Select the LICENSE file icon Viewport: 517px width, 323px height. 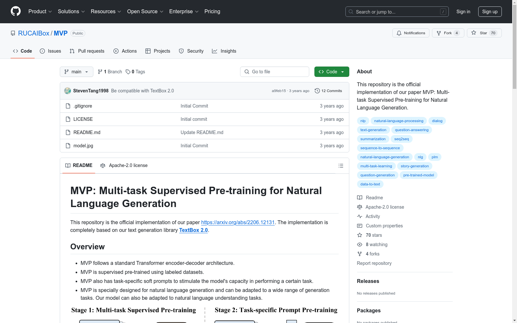tap(68, 119)
